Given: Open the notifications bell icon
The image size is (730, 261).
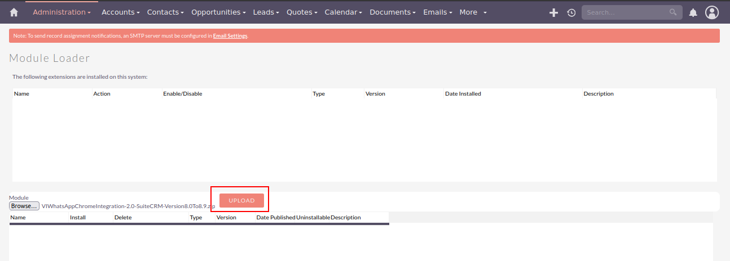Looking at the screenshot, I should pos(693,12).
